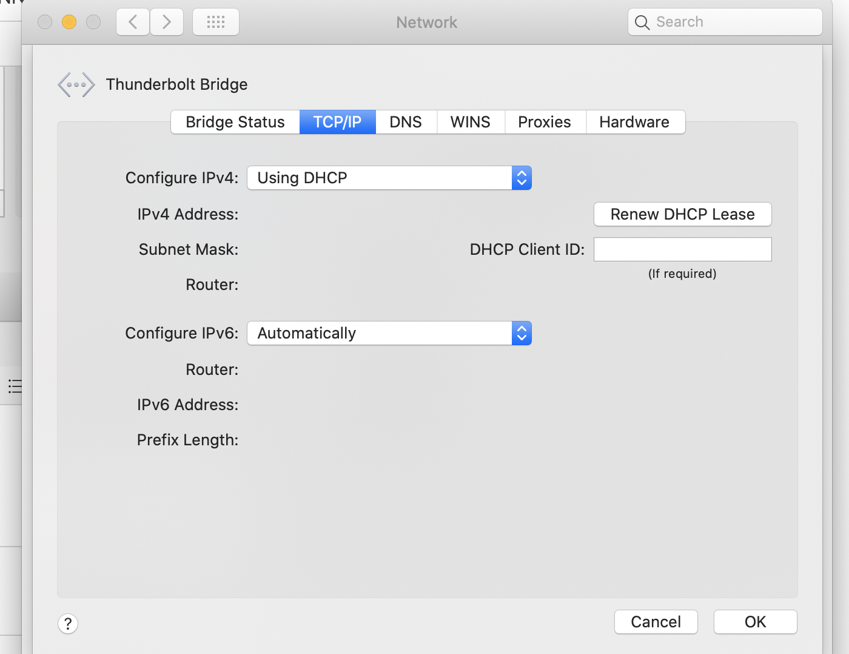
Task: Click the help question mark icon
Action: click(68, 624)
